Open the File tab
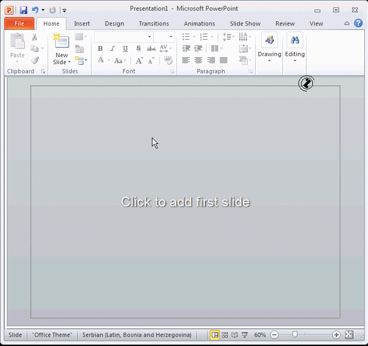This screenshot has height=346, width=368. click(x=19, y=24)
